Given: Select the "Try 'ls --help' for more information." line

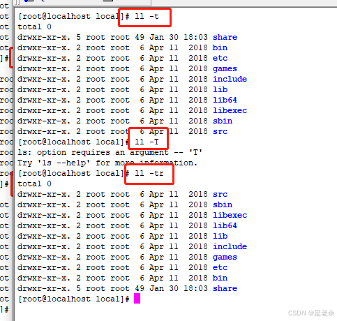Looking at the screenshot, I should tap(107, 163).
